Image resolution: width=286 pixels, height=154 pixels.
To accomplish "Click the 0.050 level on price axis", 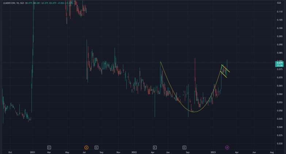I will pyautogui.click(x=279, y=111).
